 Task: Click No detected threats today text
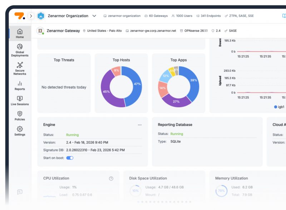tap(64, 87)
